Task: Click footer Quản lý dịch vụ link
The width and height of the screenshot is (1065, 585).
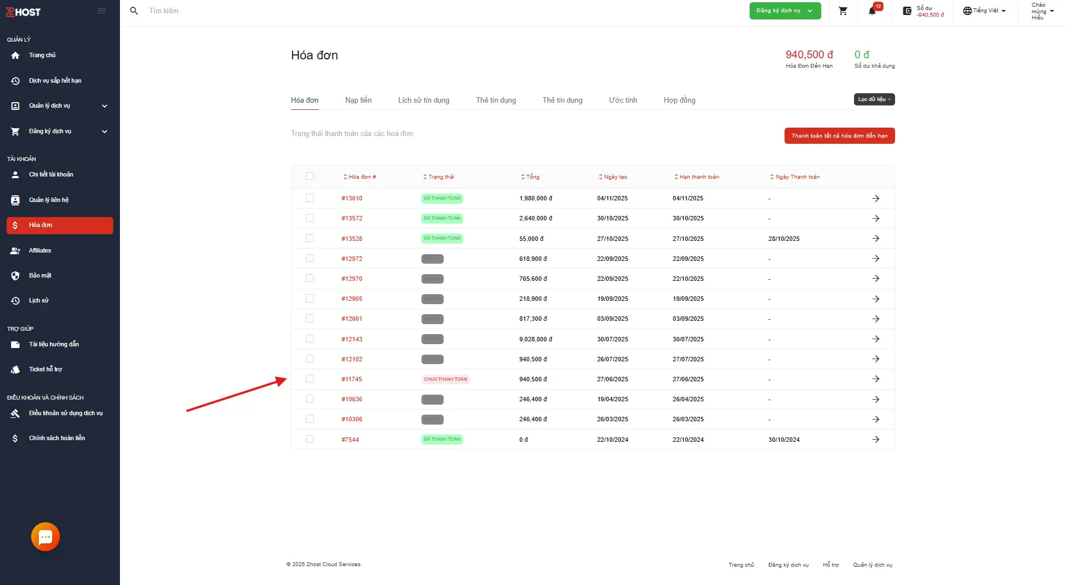Action: coord(873,565)
